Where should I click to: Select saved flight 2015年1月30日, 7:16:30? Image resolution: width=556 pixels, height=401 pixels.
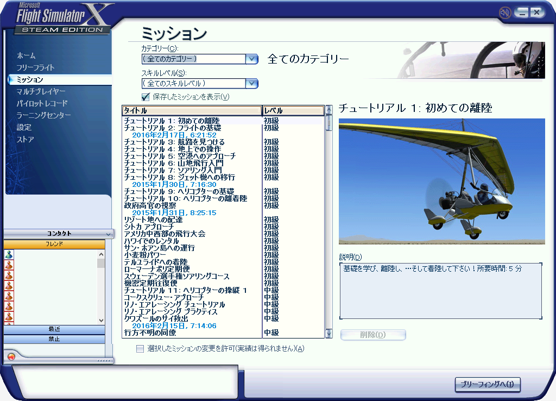coord(174,185)
